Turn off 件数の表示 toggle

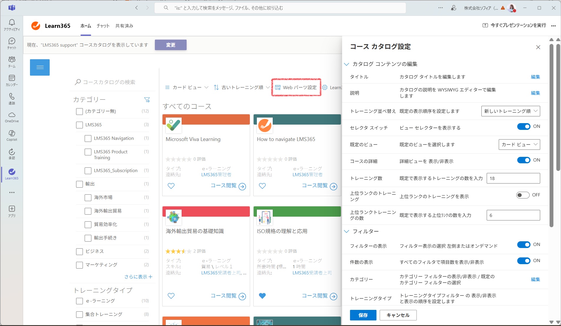tap(524, 261)
